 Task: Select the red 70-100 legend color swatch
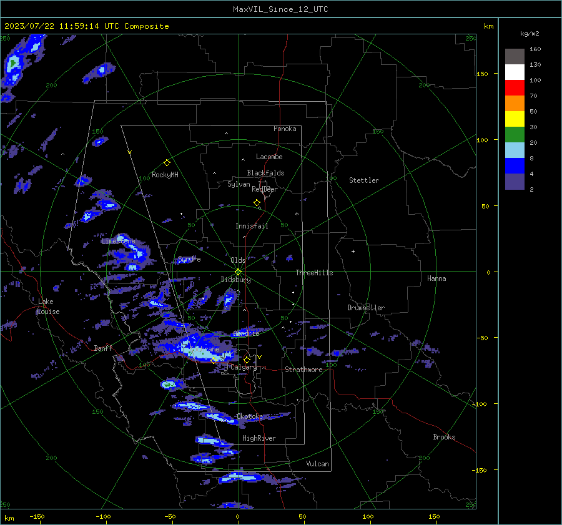[515, 88]
